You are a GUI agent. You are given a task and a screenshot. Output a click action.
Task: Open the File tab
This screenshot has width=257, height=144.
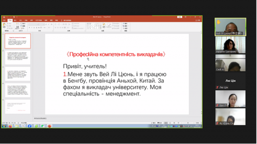(x=4, y=20)
